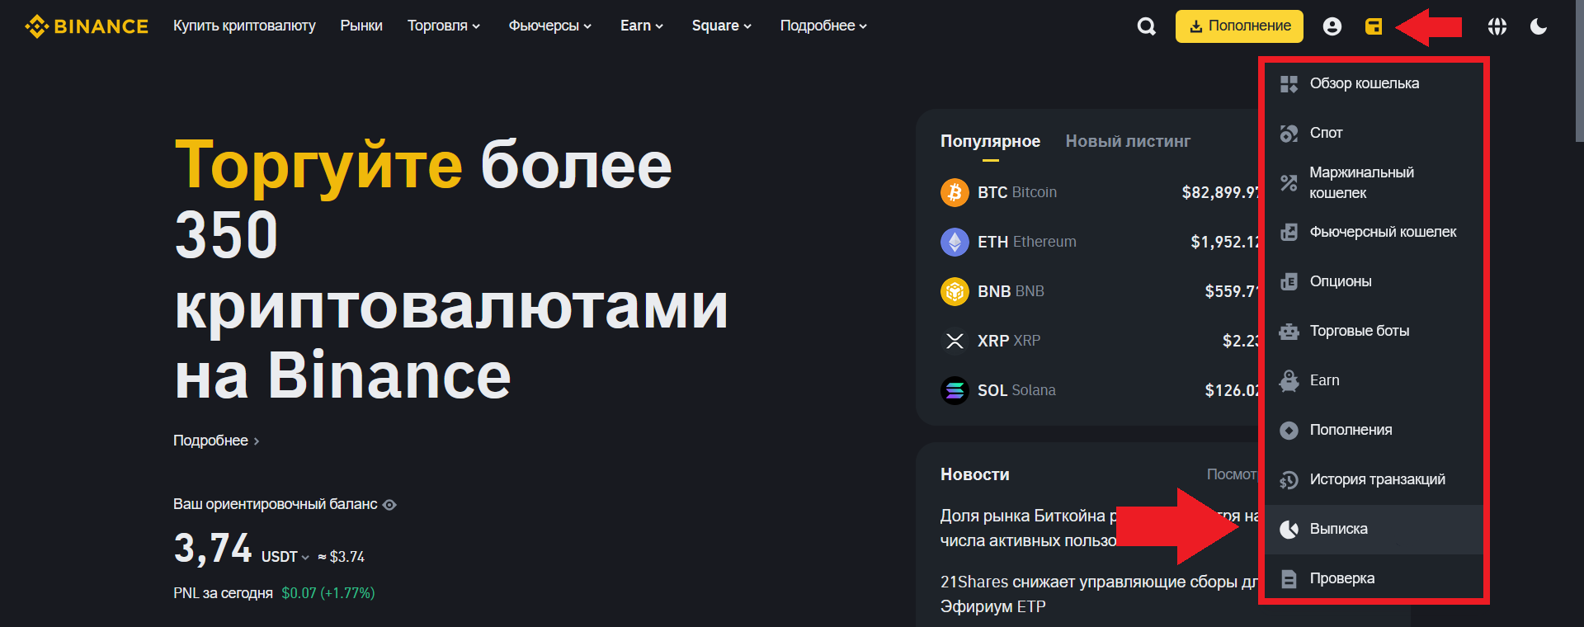Select Маржинальный кошелек menu entry
Viewport: 1584px width, 627px height.
point(1374,182)
